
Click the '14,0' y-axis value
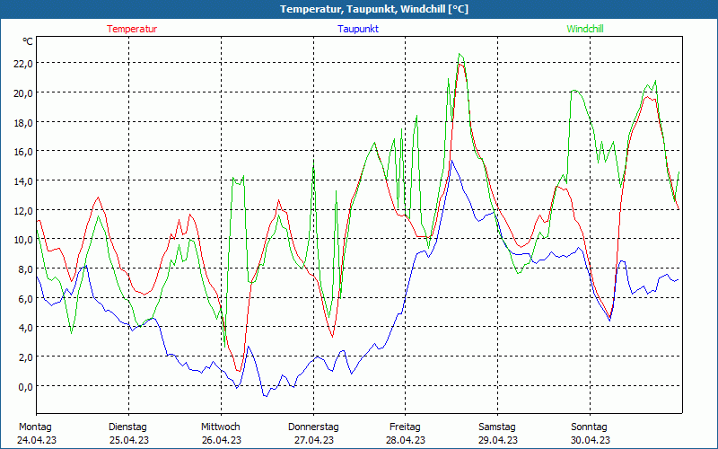(x=23, y=181)
